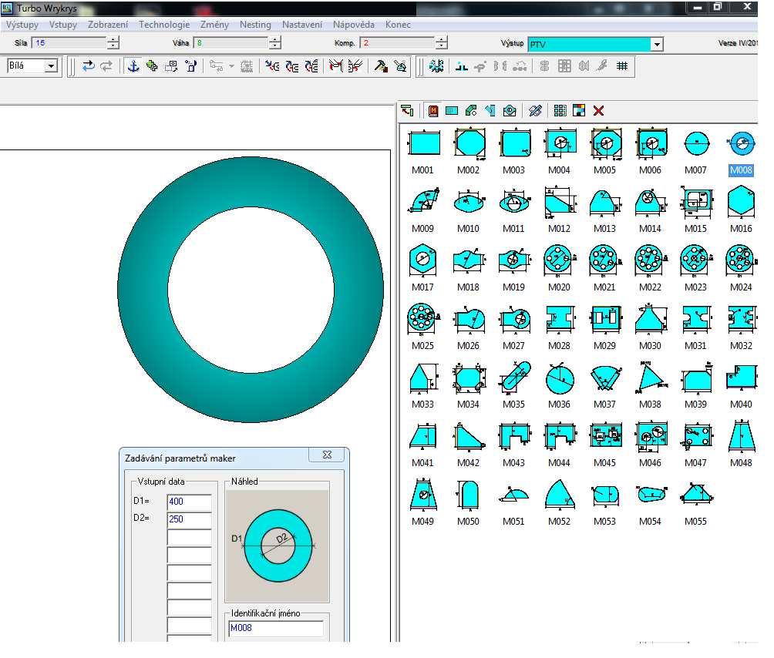Select the M002 octagon shape
Image resolution: width=774 pixels, height=658 pixels.
tap(469, 144)
